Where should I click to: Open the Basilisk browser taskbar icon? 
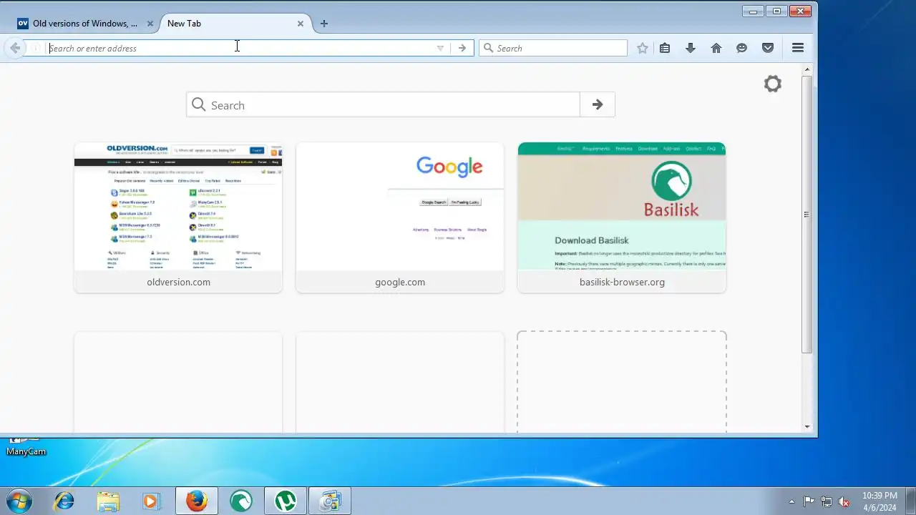pyautogui.click(x=241, y=501)
